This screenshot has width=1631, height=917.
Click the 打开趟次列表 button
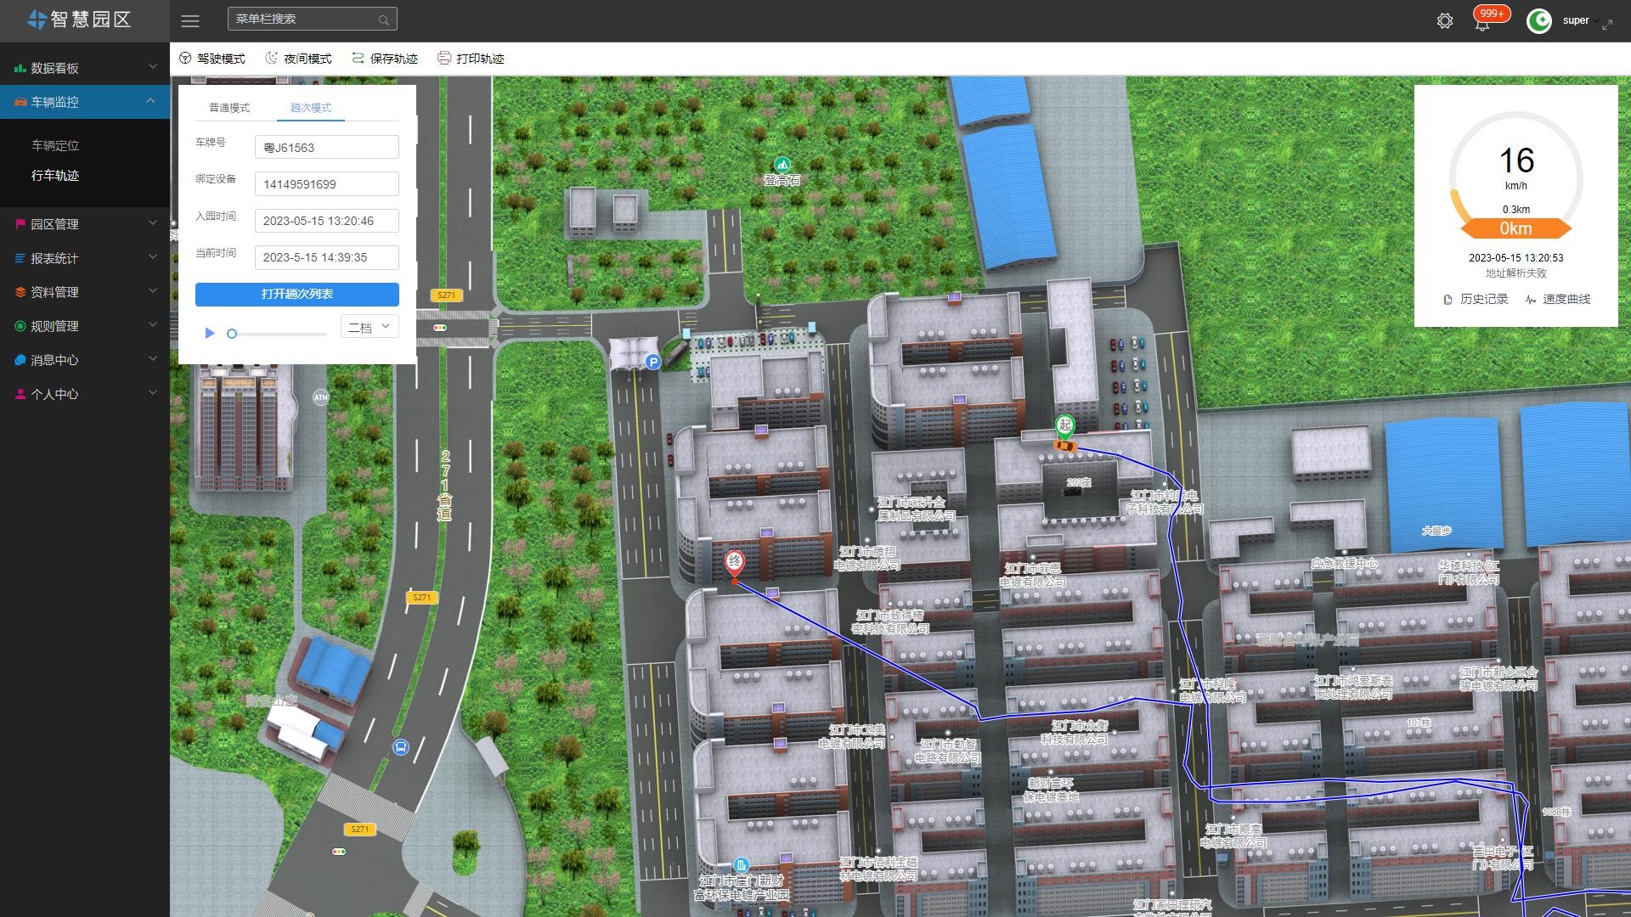(296, 294)
